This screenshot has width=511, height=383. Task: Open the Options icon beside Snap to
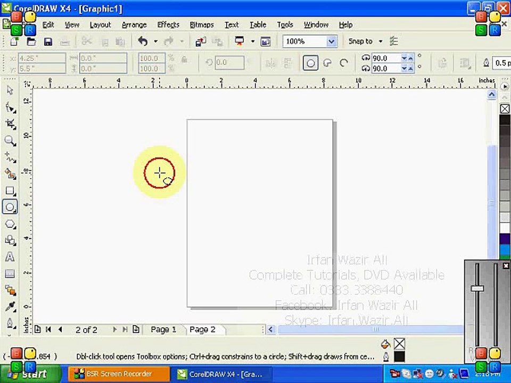point(394,41)
